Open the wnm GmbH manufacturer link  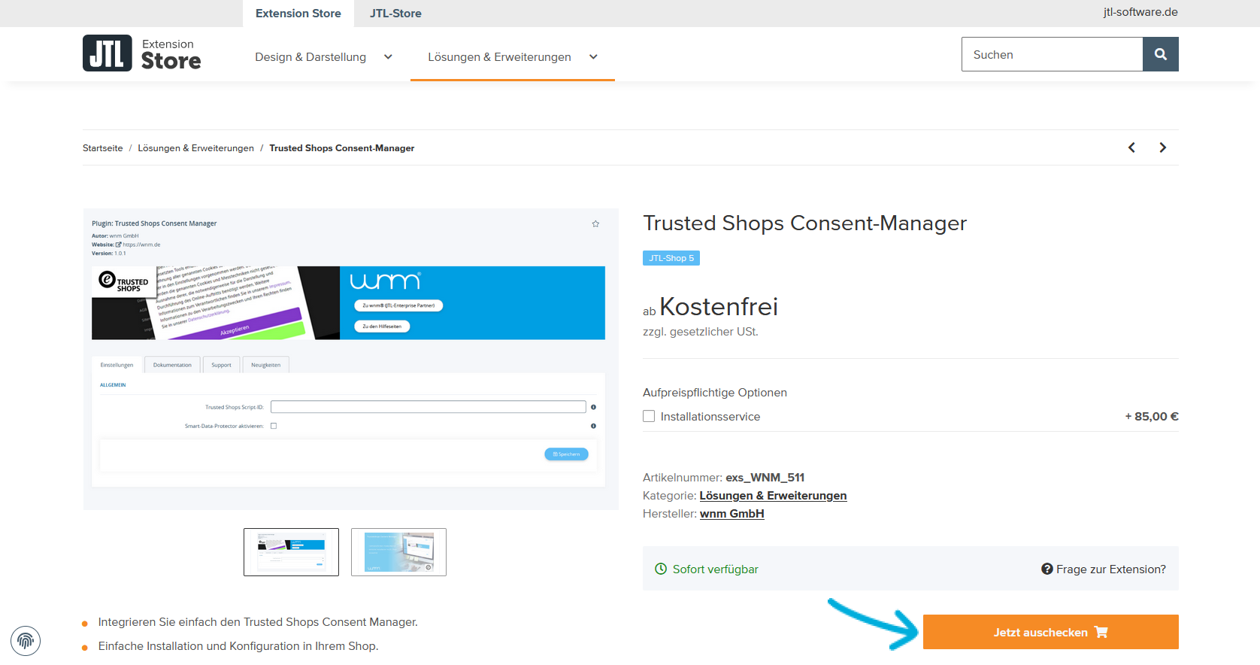pos(732,514)
